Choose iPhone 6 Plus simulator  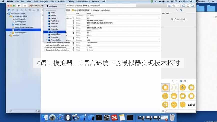pos(55,35)
